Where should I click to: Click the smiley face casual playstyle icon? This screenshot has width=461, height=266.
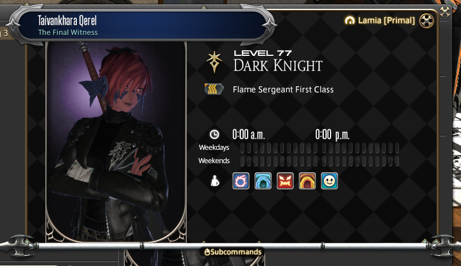point(329,181)
